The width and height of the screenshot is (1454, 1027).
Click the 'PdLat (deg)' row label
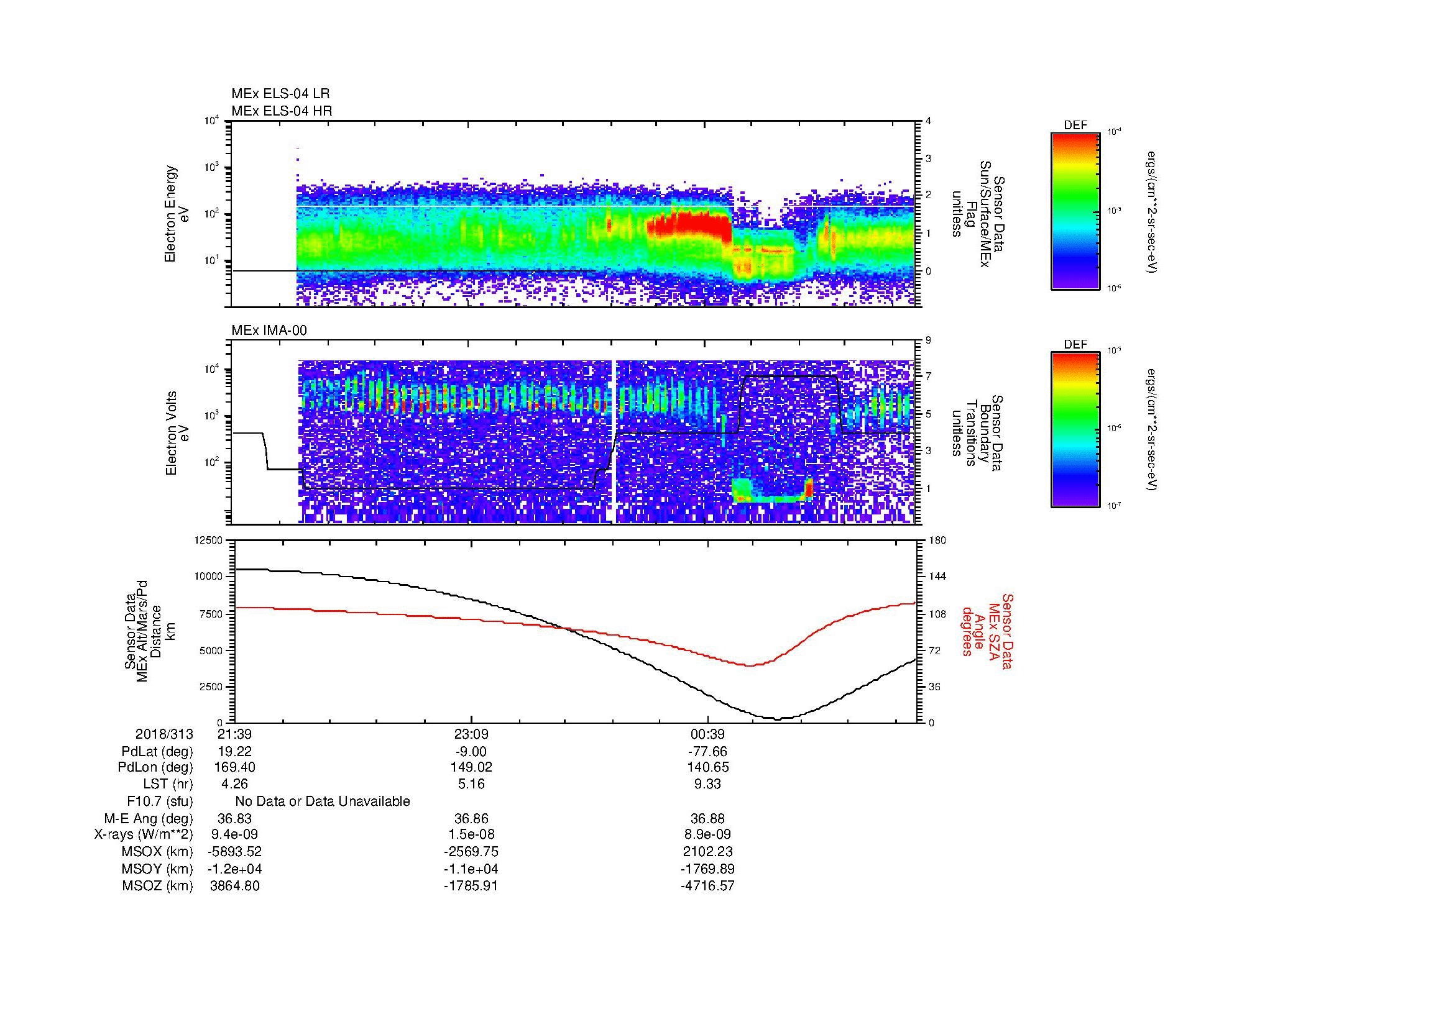pyautogui.click(x=157, y=752)
